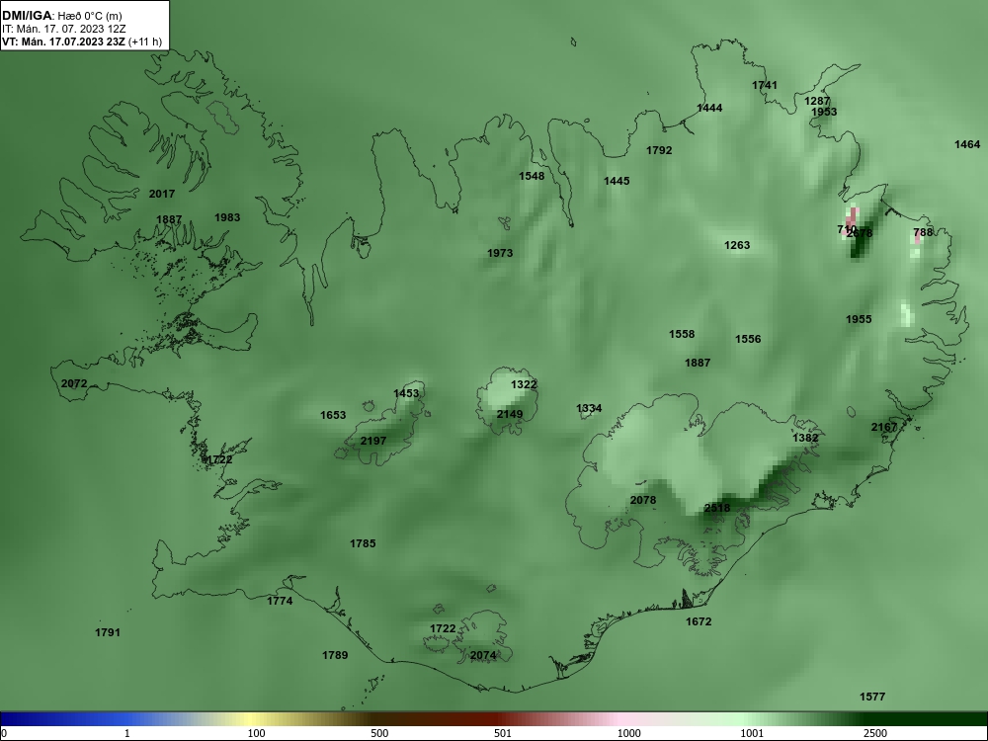Click the 1453 value on the glacier
Image resolution: width=988 pixels, height=741 pixels.
[406, 393]
